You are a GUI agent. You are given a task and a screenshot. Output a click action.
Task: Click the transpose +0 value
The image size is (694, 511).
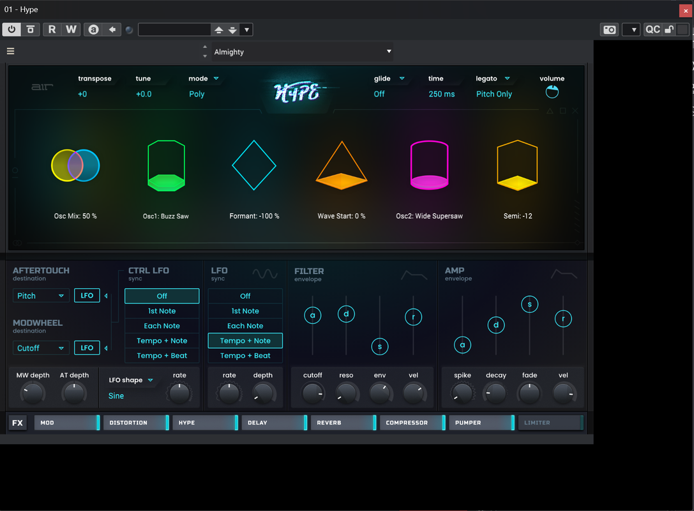(82, 94)
